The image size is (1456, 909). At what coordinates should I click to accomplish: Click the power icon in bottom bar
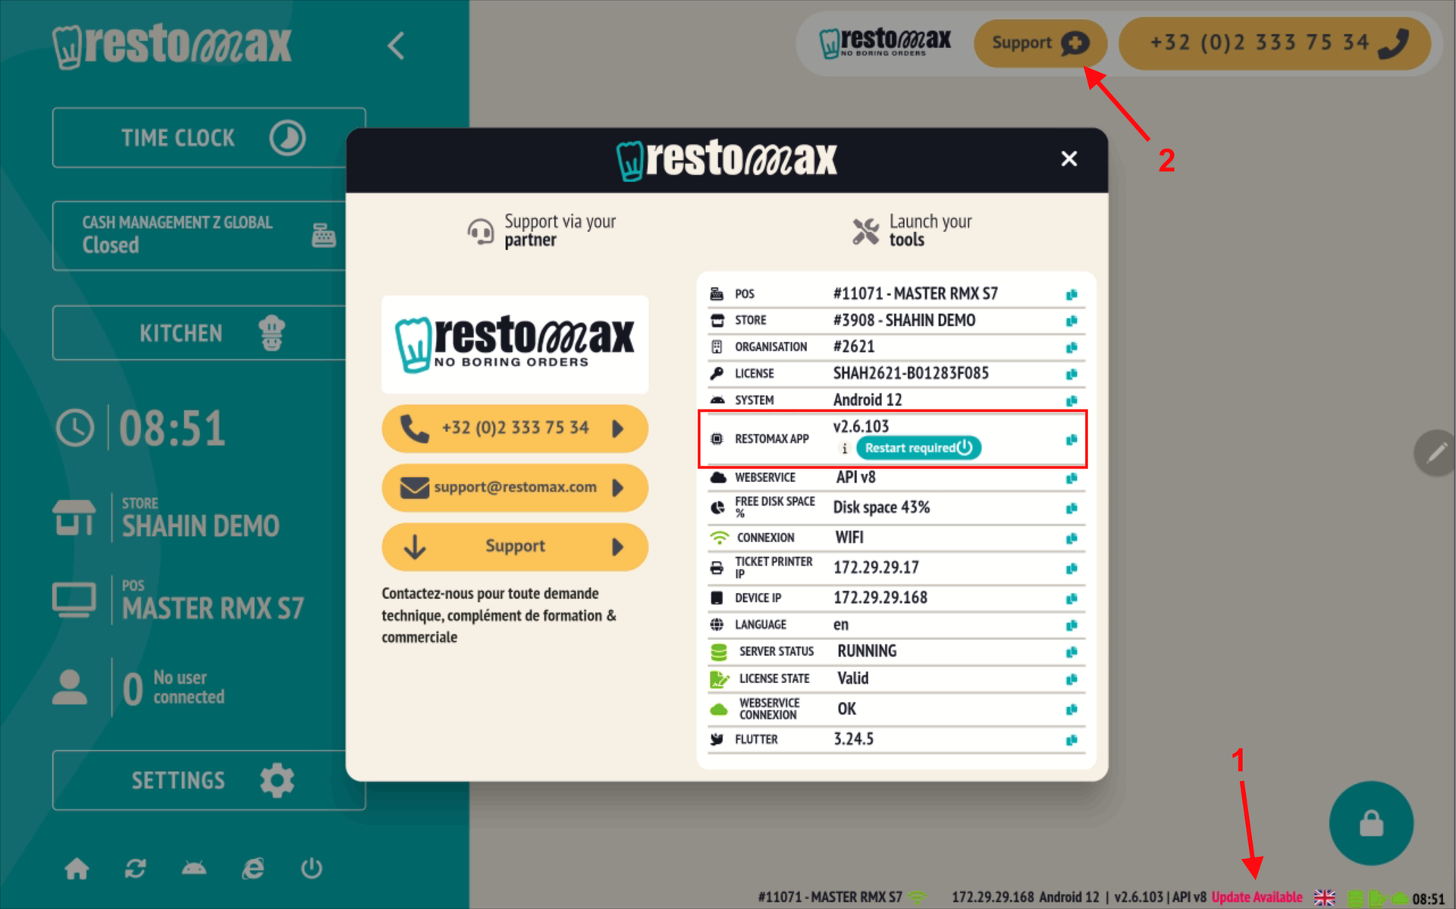click(312, 868)
